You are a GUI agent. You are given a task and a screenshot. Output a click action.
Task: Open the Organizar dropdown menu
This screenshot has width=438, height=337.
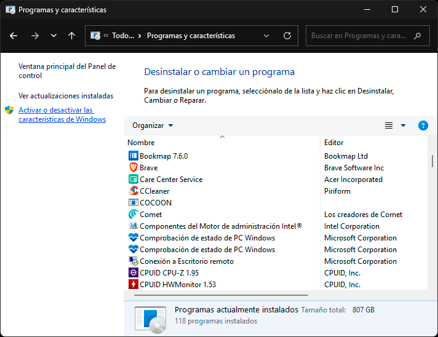click(x=153, y=125)
